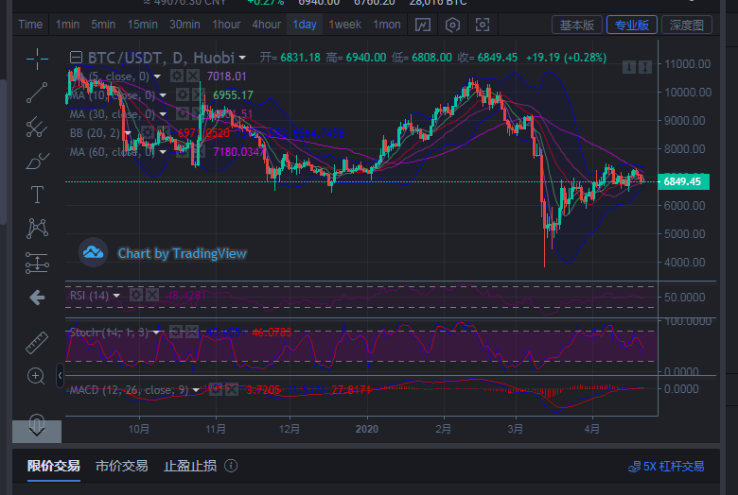Select the pitchfork drawing tool
This screenshot has width=738, height=495.
37,127
